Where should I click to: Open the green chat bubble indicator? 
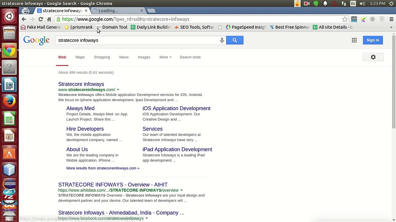click(x=316, y=3)
